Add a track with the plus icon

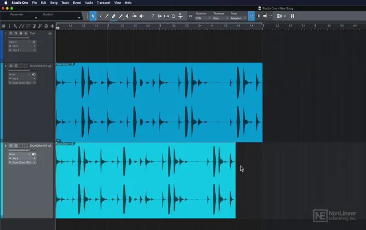[x=52, y=26]
